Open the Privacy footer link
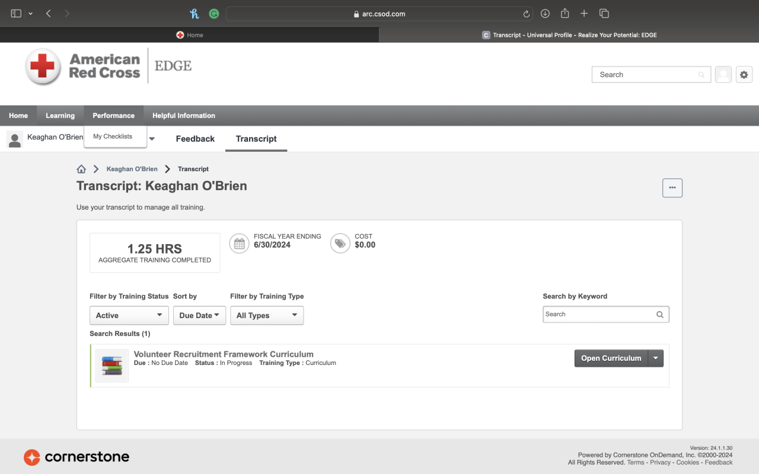Image resolution: width=759 pixels, height=474 pixels. point(660,462)
